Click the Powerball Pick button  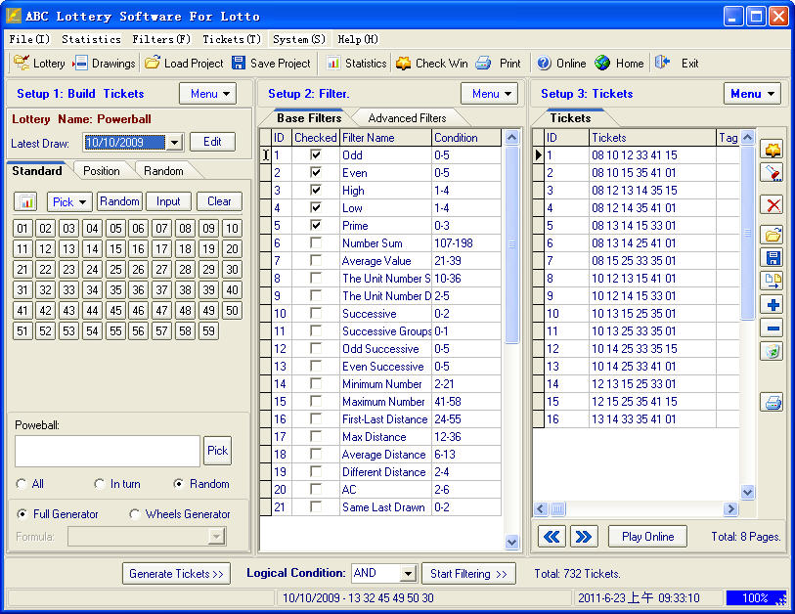click(x=217, y=450)
